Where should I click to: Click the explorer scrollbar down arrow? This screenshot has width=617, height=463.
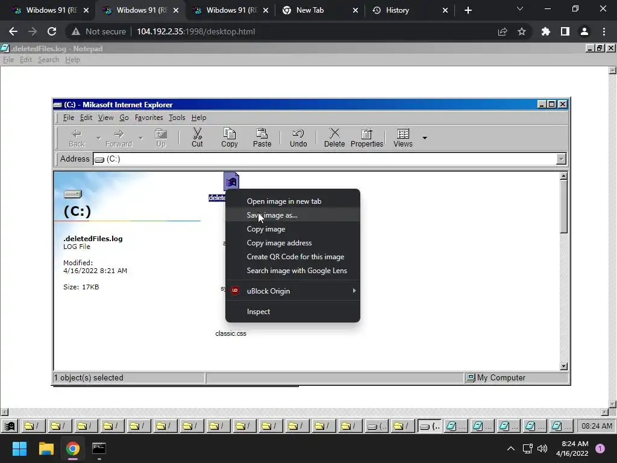pos(563,366)
